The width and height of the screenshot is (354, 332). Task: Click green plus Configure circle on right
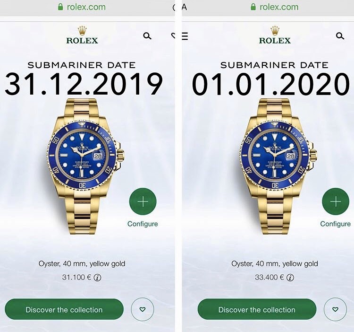(336, 201)
